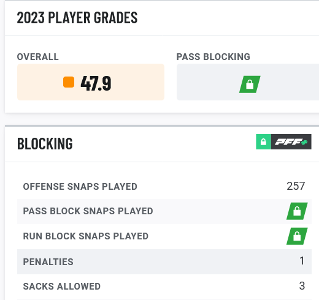Click the 2023 Player Grades heading
This screenshot has height=300, width=319.
(77, 18)
